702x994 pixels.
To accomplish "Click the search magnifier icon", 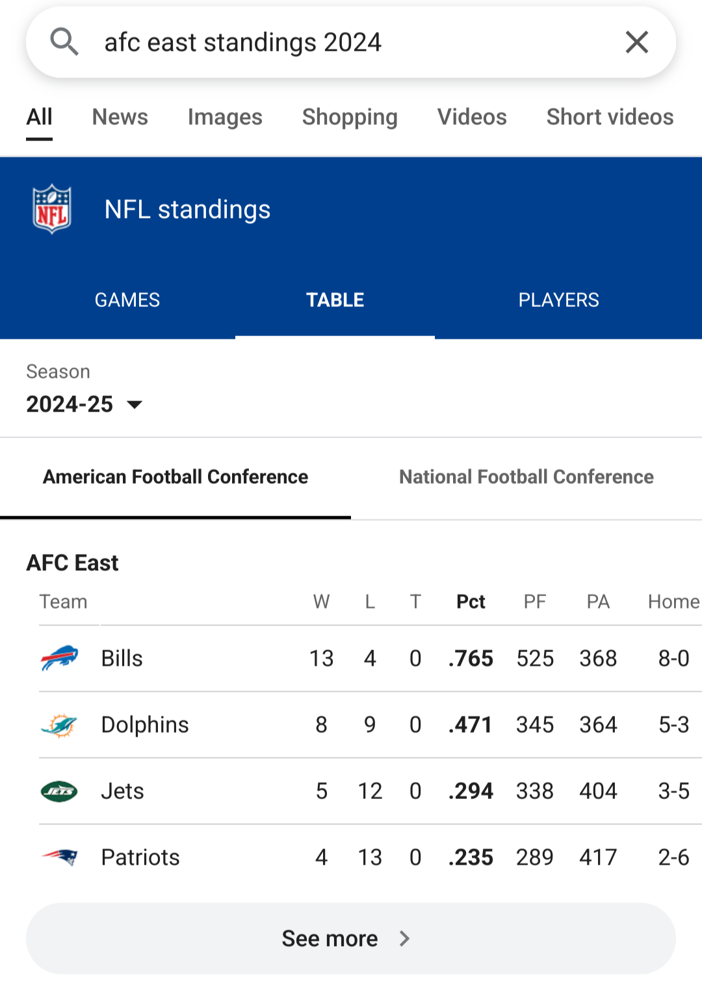I will [x=64, y=42].
